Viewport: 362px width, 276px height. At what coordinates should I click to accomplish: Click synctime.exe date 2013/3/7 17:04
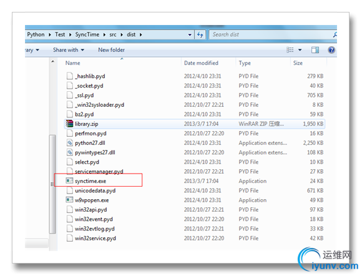201,181
